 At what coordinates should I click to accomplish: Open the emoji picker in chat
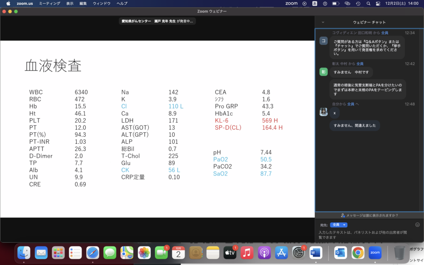pos(417,225)
